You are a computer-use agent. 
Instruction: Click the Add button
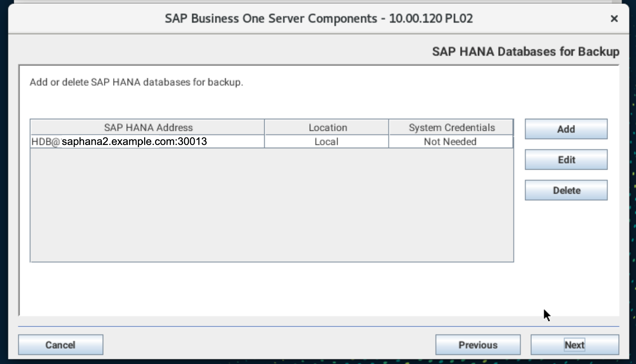566,129
